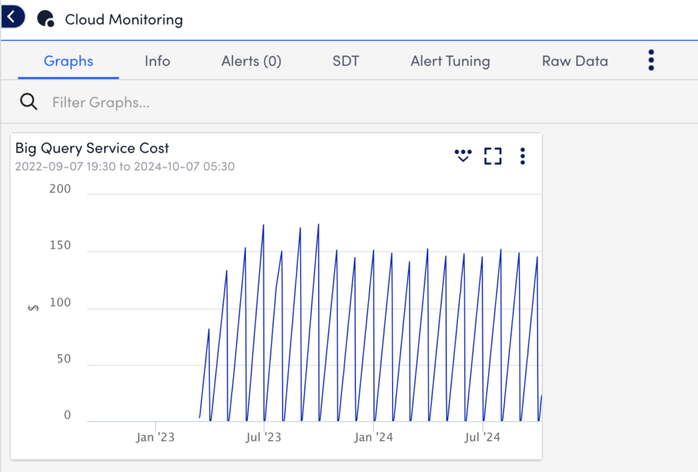Open the Alerts (0) tab
This screenshot has height=472, width=698.
pos(251,61)
